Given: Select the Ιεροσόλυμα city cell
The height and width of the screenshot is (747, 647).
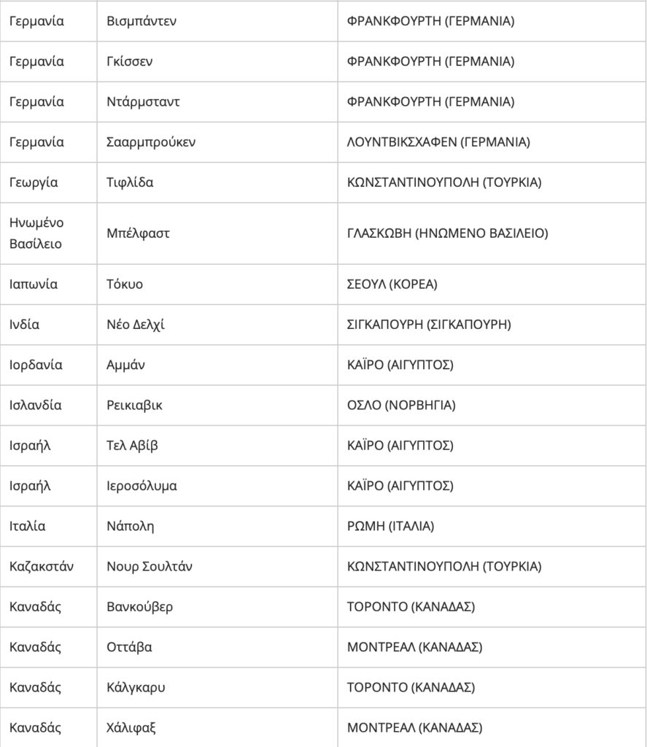Looking at the screenshot, I should 217,486.
